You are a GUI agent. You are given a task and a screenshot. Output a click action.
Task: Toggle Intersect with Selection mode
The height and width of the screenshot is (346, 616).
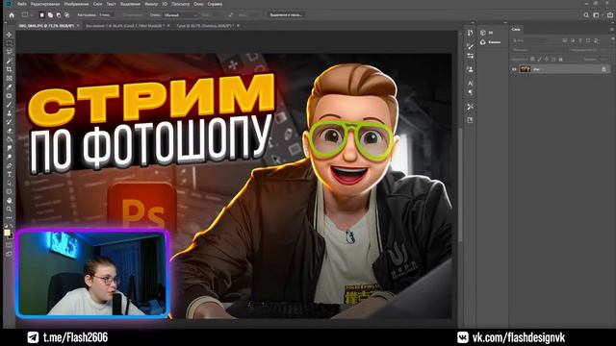(66, 15)
